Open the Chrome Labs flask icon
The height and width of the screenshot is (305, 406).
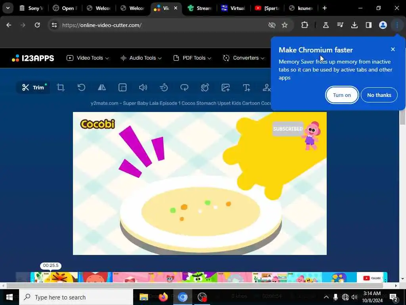(x=326, y=25)
